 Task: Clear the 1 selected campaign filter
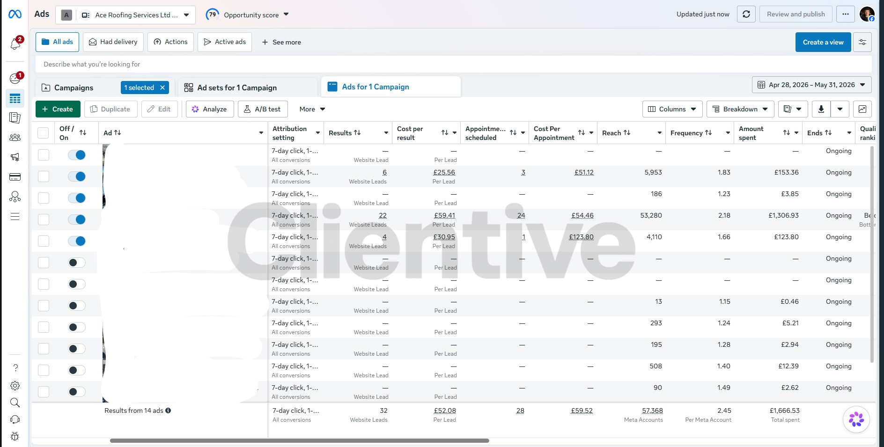click(162, 88)
